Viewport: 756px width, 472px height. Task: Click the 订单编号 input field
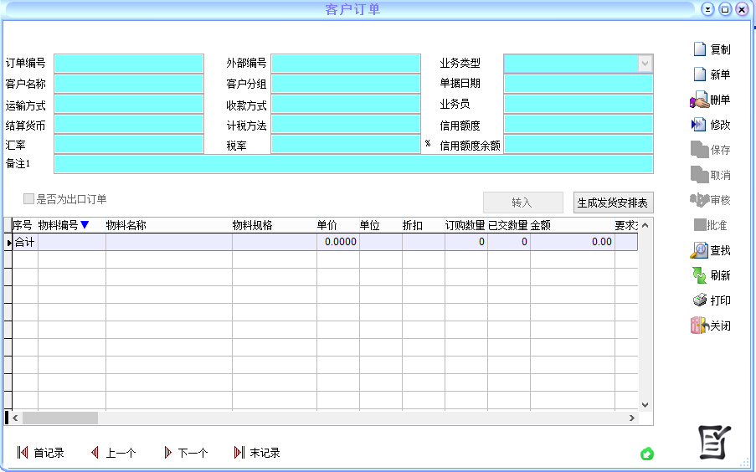tap(129, 64)
